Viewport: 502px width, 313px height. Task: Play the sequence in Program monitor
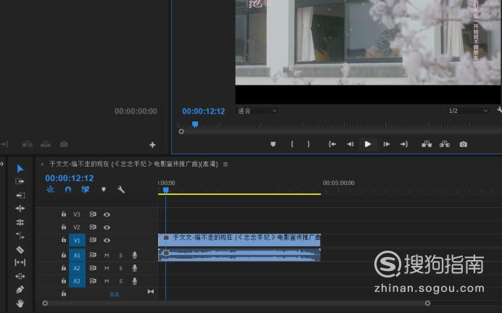pyautogui.click(x=368, y=144)
